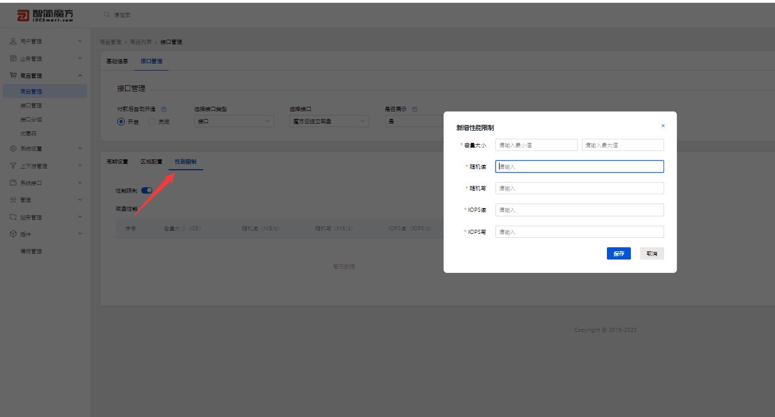Click the 取消 button
Image resolution: width=775 pixels, height=417 pixels.
tap(652, 254)
